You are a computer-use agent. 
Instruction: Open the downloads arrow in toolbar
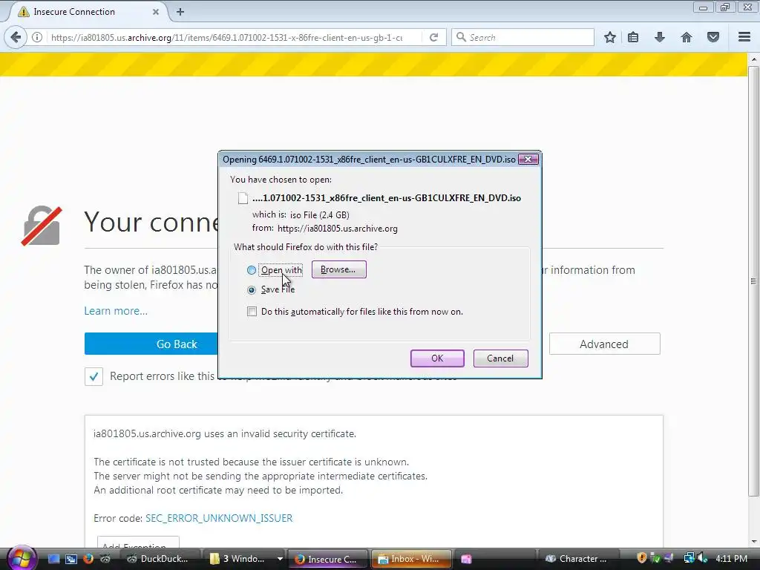[660, 37]
